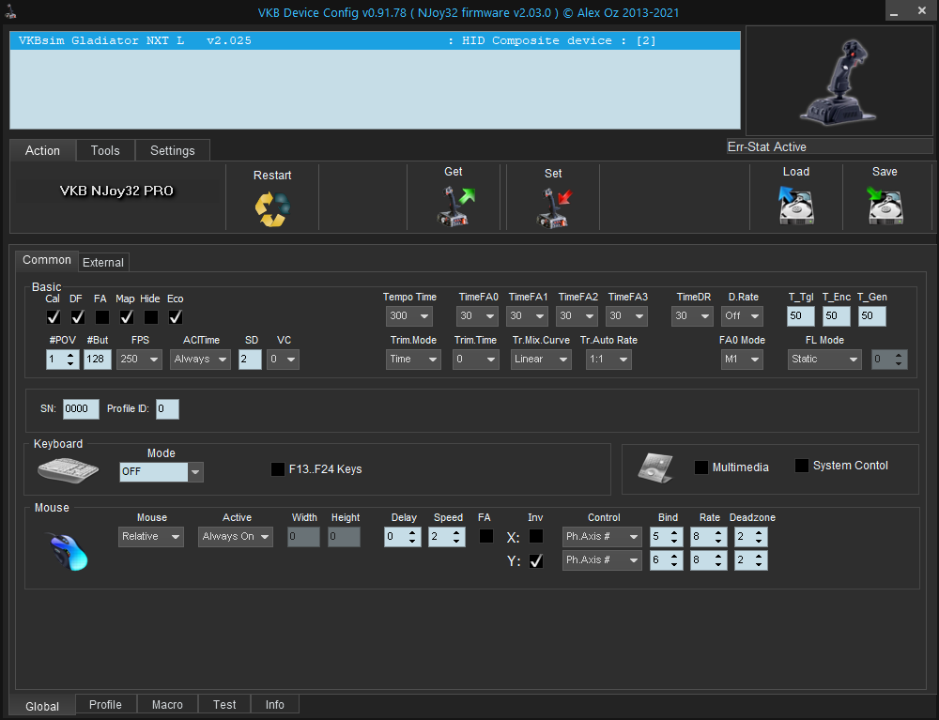Open the TimeFA0 dropdown
This screenshot has width=939, height=720.
(477, 316)
